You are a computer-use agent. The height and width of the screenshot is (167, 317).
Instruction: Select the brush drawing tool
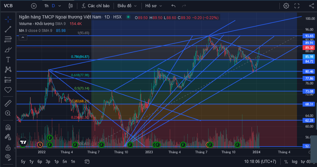(8, 49)
